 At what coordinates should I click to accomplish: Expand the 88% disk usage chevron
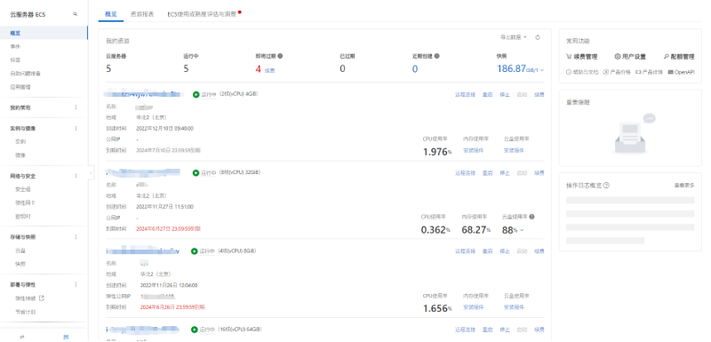pyautogui.click(x=522, y=231)
